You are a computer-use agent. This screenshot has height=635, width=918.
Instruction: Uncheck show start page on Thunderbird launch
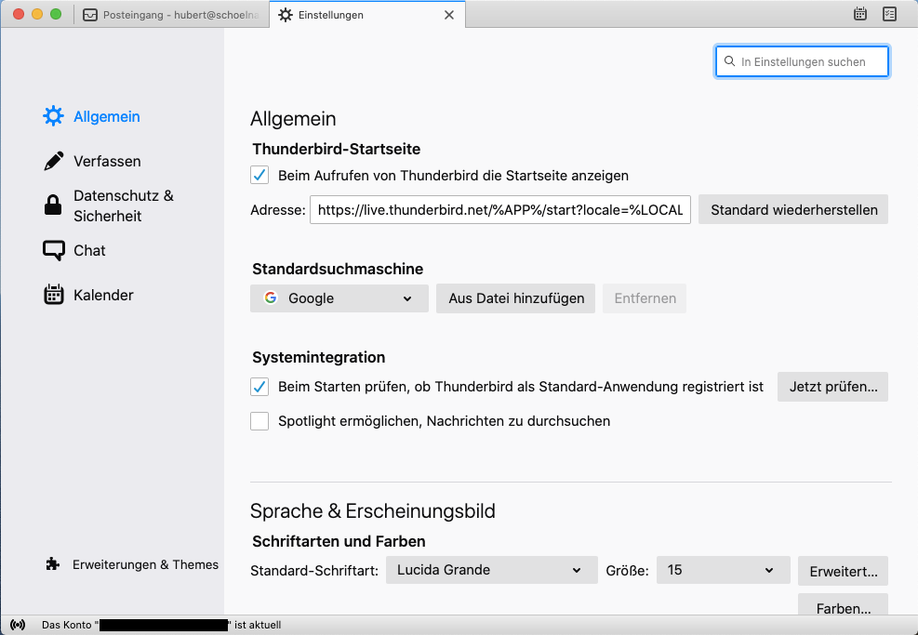pyautogui.click(x=259, y=175)
